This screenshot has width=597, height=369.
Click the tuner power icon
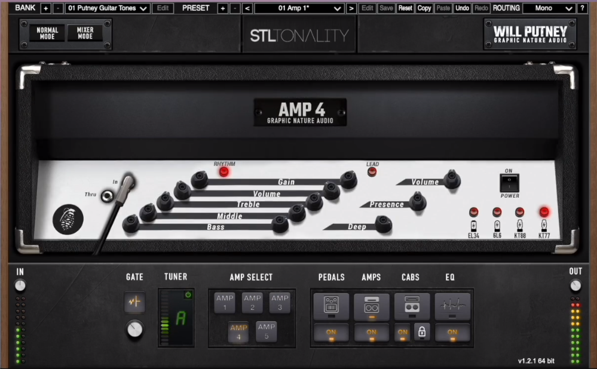tap(188, 295)
